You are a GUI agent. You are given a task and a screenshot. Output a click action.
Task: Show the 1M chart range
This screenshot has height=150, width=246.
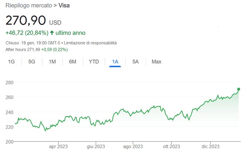52,62
